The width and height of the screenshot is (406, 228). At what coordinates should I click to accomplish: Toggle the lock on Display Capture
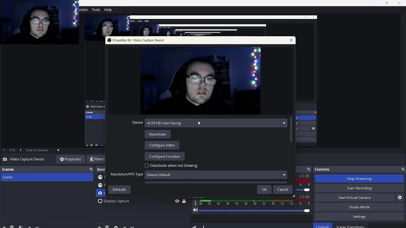pos(184,201)
